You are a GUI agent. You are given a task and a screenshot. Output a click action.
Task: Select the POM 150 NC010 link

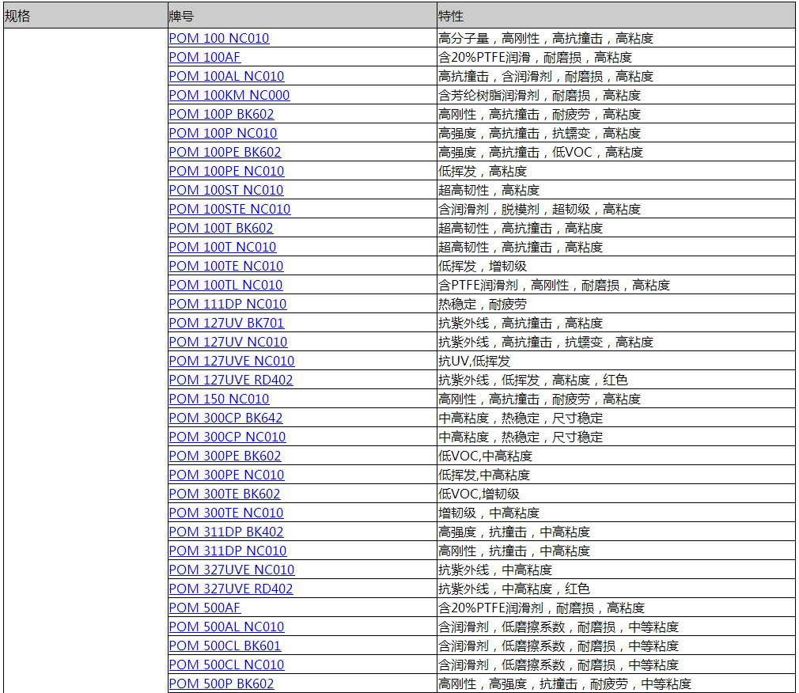219,399
